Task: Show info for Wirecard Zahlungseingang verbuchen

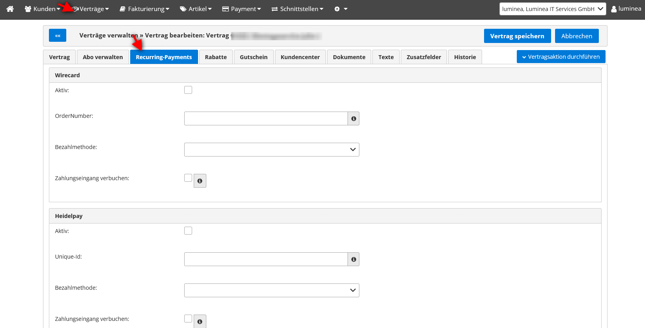Action: tap(200, 181)
